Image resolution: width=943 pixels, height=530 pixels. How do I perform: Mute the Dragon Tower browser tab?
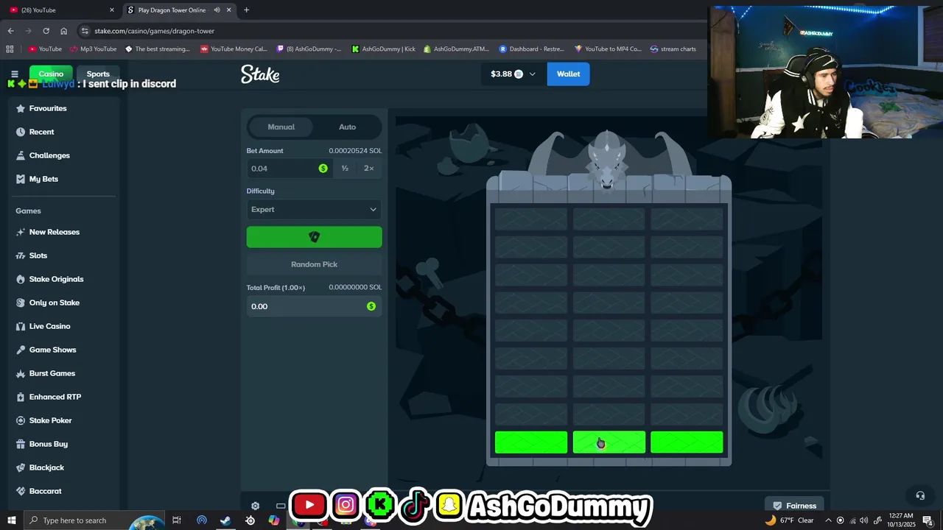click(x=217, y=10)
